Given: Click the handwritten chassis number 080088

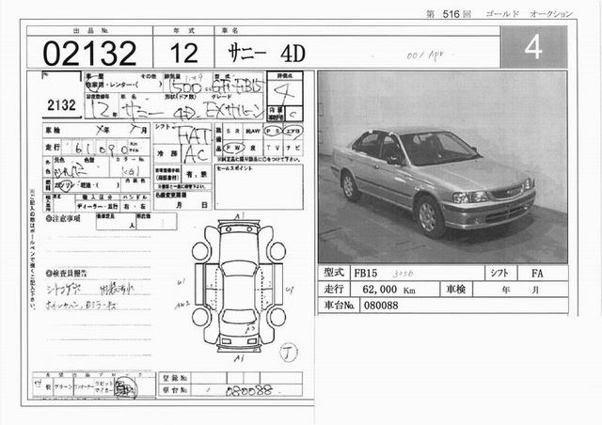Looking at the screenshot, I should pyautogui.click(x=249, y=391).
